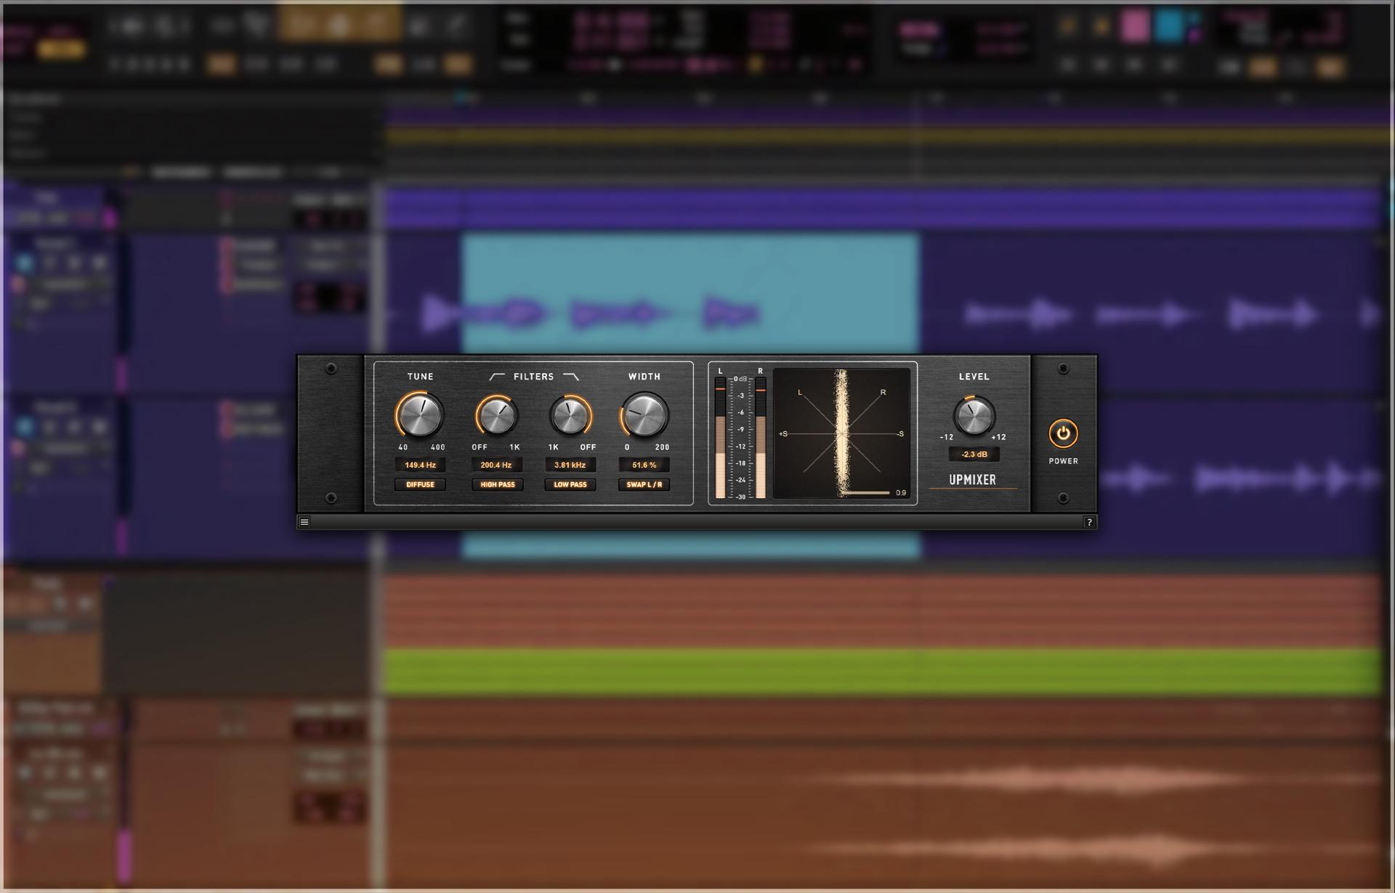The width and height of the screenshot is (1395, 893).
Task: Enable the DIFFUSE mode button
Action: pyautogui.click(x=420, y=484)
